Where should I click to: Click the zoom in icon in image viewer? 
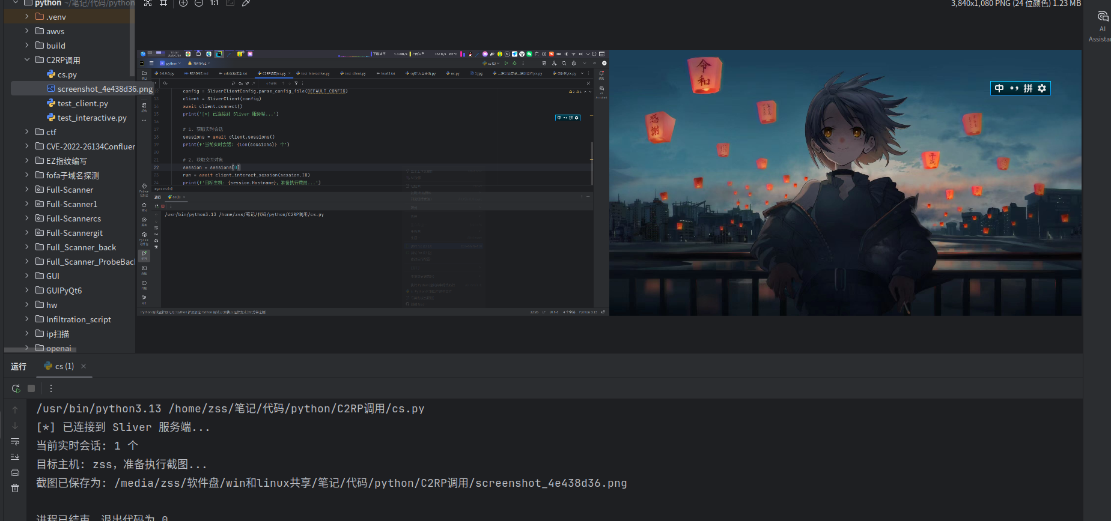click(x=183, y=3)
